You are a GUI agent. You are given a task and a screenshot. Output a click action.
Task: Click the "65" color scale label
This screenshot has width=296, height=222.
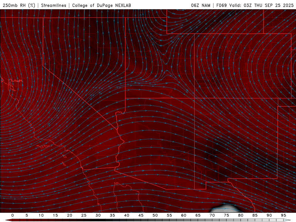(198, 215)
